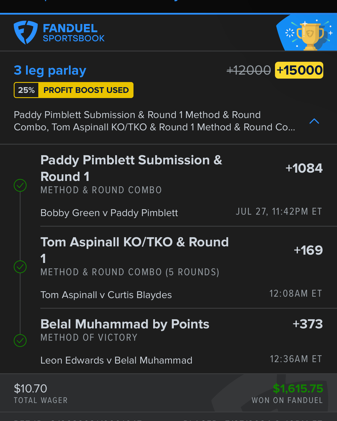Tap the boosted +15000 odds badge
337x421 pixels.
[x=299, y=70]
